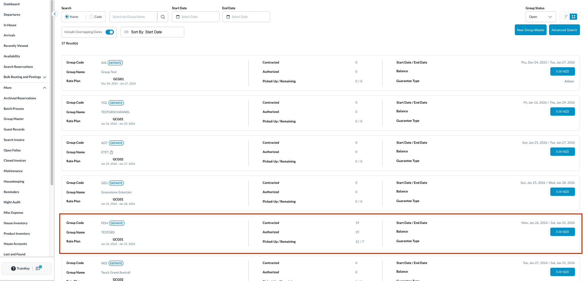This screenshot has width=583, height=281.
Task: Collapse the sidebar with the chevron arrow
Action: [55, 14]
